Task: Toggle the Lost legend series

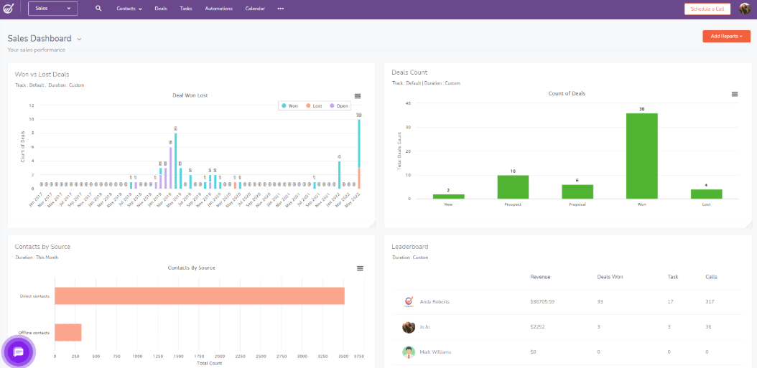Action: pyautogui.click(x=313, y=105)
